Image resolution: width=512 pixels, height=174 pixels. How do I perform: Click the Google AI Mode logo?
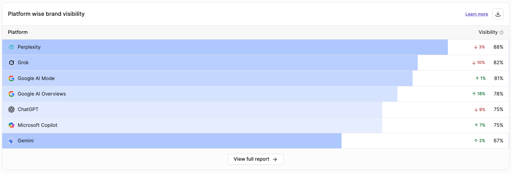[x=11, y=78]
